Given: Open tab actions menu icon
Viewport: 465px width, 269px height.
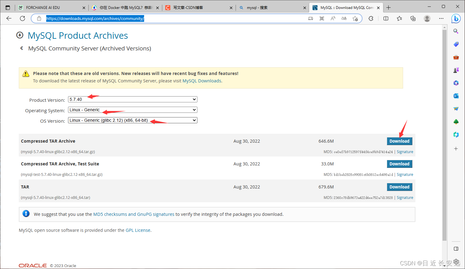Looking at the screenshot, I should click(8, 7).
